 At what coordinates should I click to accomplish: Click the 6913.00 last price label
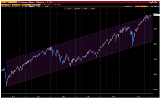click(x=156, y=15)
